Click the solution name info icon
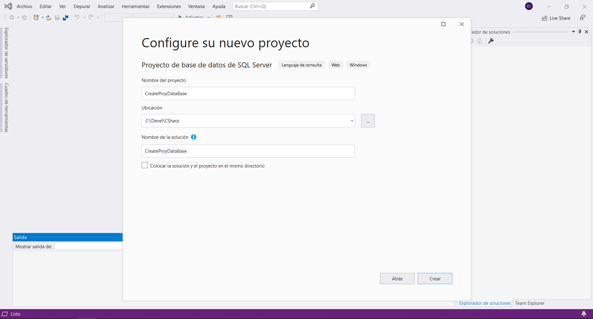Image resolution: width=593 pixels, height=319 pixels. 194,137
